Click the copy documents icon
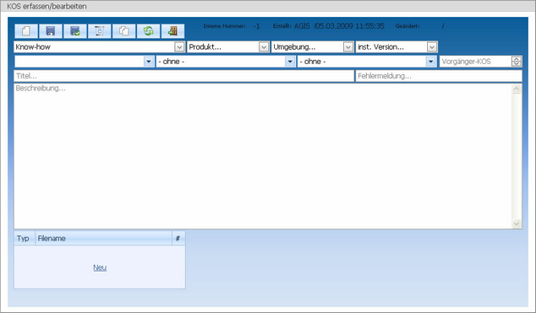536x313 pixels. pyautogui.click(x=123, y=31)
